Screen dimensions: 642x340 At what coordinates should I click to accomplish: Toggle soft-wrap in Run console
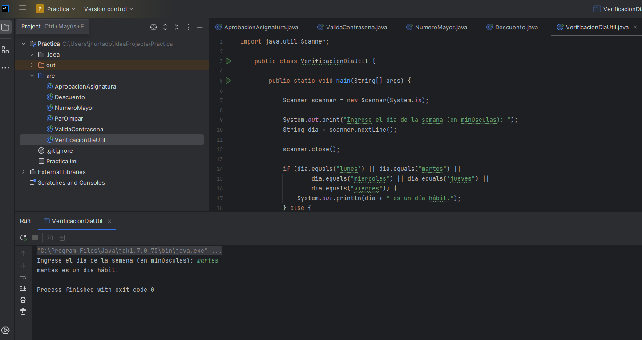tap(23, 277)
